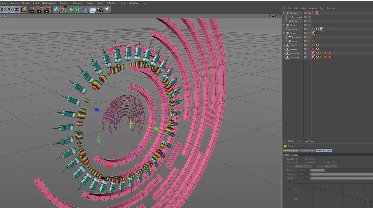Add a Cube primitive object
The image size is (373, 208).
pos(57,10)
